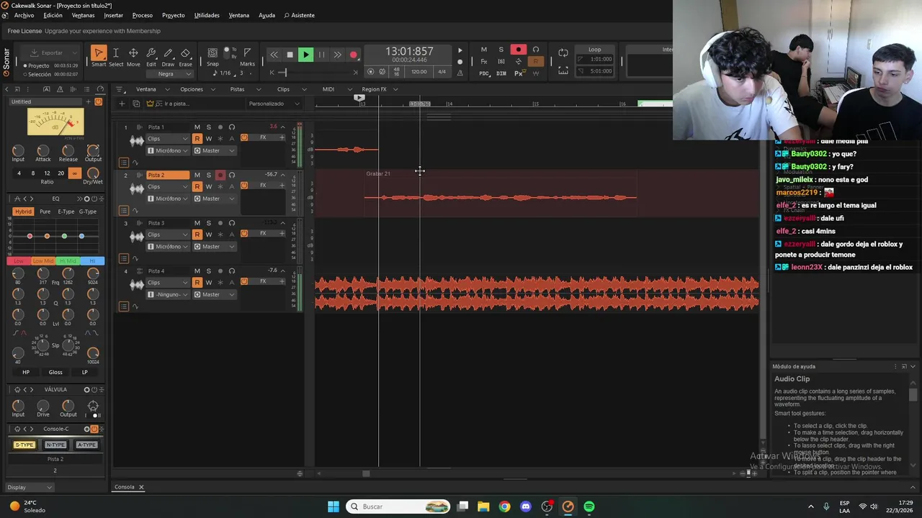
Task: Collapse Pista 3 with its chevron
Action: tap(282, 223)
